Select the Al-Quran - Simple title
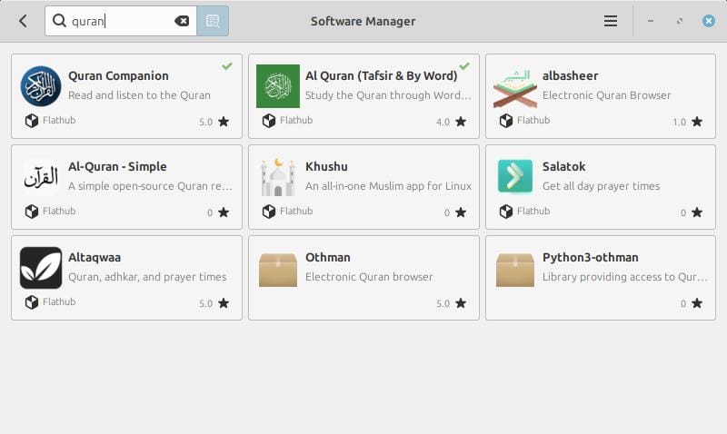This screenshot has height=434, width=727. tap(117, 166)
